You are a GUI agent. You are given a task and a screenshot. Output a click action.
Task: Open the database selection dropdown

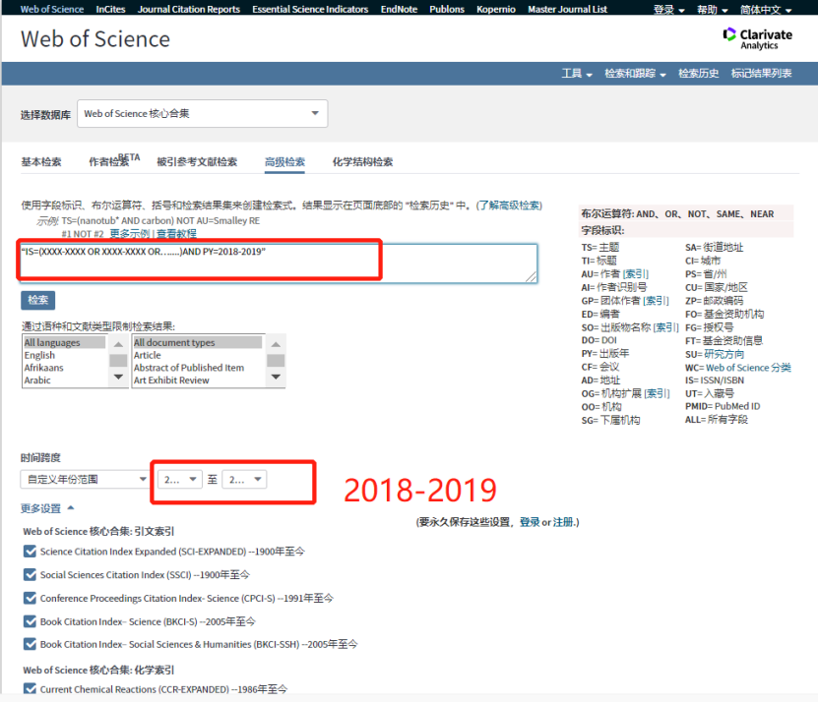203,114
